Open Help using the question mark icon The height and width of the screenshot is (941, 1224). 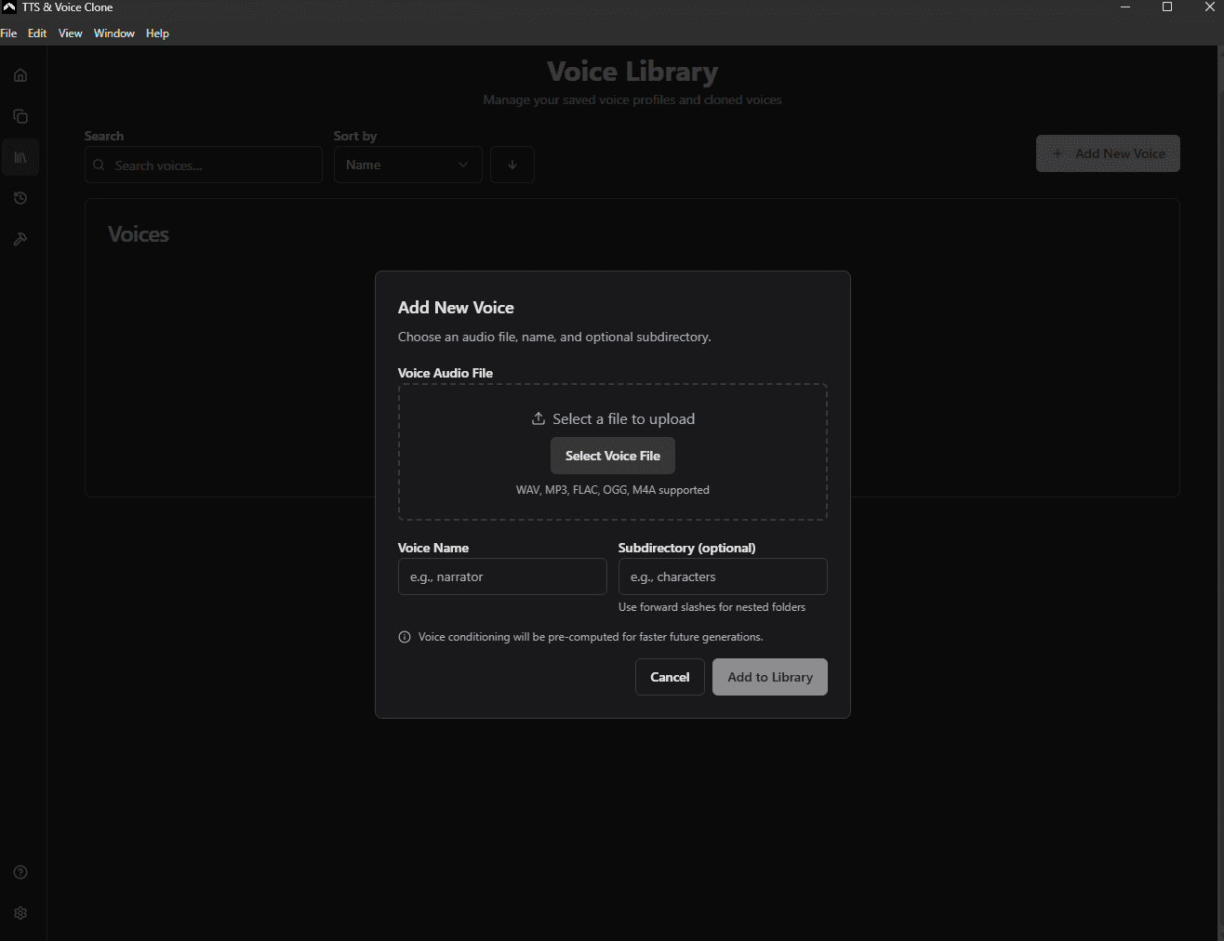coord(20,871)
